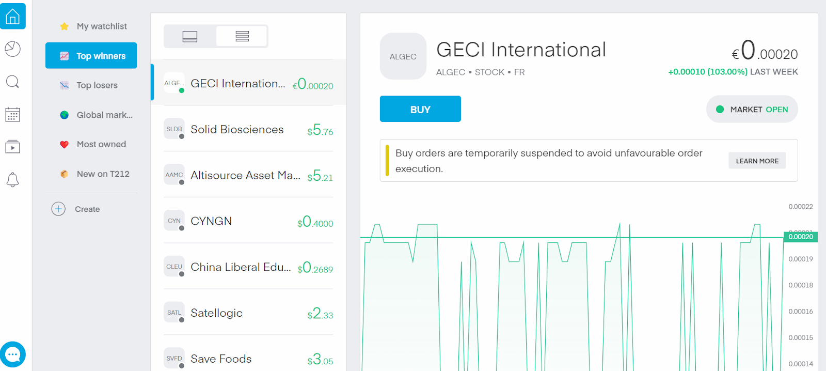Open the live chat support bubble
826x371 pixels.
point(13,354)
